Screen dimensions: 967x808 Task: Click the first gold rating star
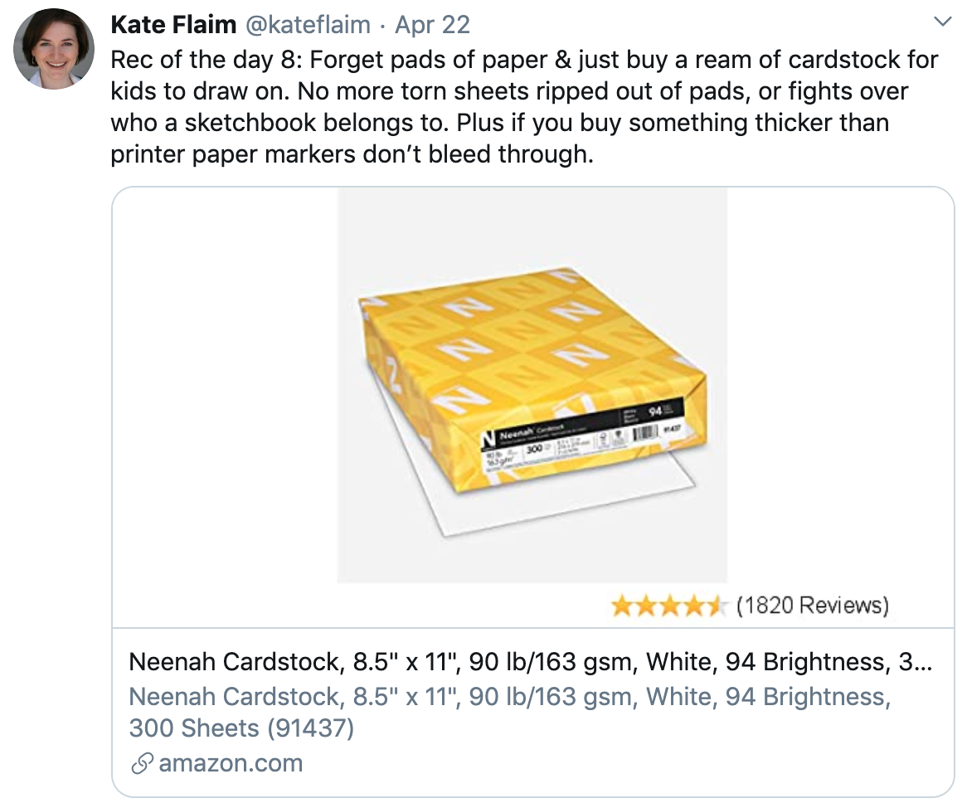[x=622, y=606]
